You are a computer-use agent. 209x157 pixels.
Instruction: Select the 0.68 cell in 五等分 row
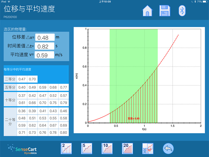point(53,87)
